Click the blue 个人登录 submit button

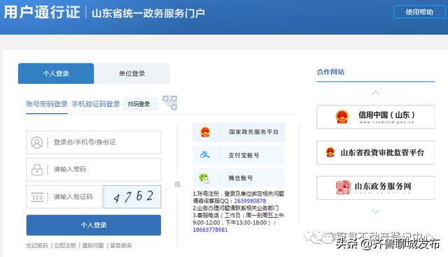94,225
